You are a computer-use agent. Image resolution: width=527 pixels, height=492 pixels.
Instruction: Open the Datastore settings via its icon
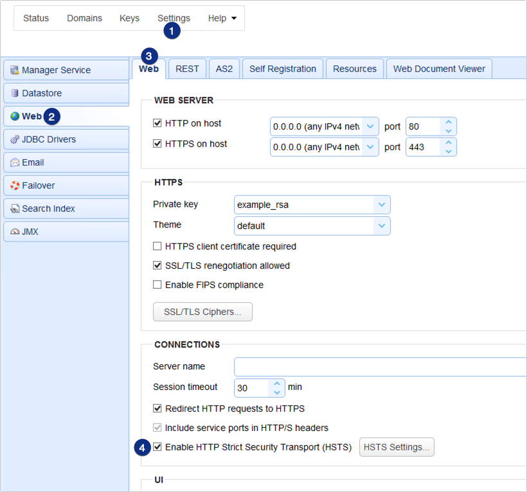tap(15, 92)
